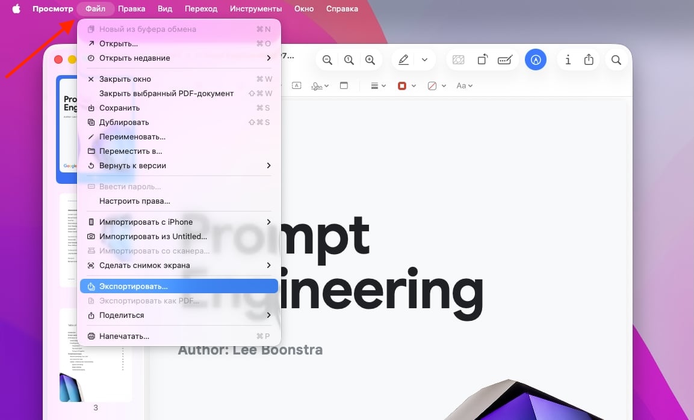Select the first page thumbnail
This screenshot has width=694, height=420.
(67, 129)
